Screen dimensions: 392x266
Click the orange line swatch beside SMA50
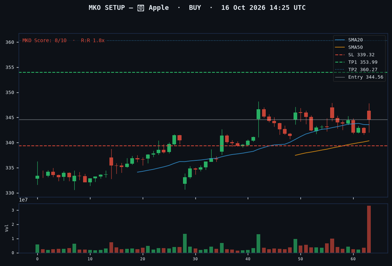point(340,47)
